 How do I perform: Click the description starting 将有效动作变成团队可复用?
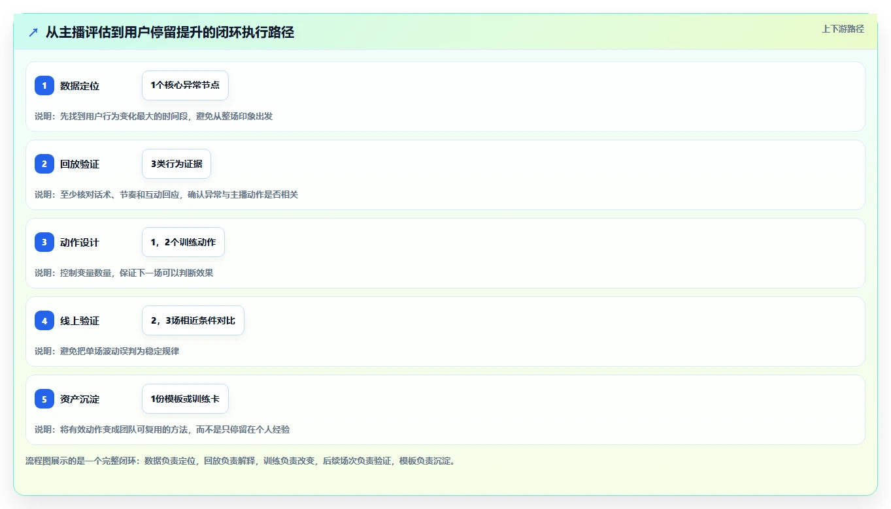(x=162, y=429)
